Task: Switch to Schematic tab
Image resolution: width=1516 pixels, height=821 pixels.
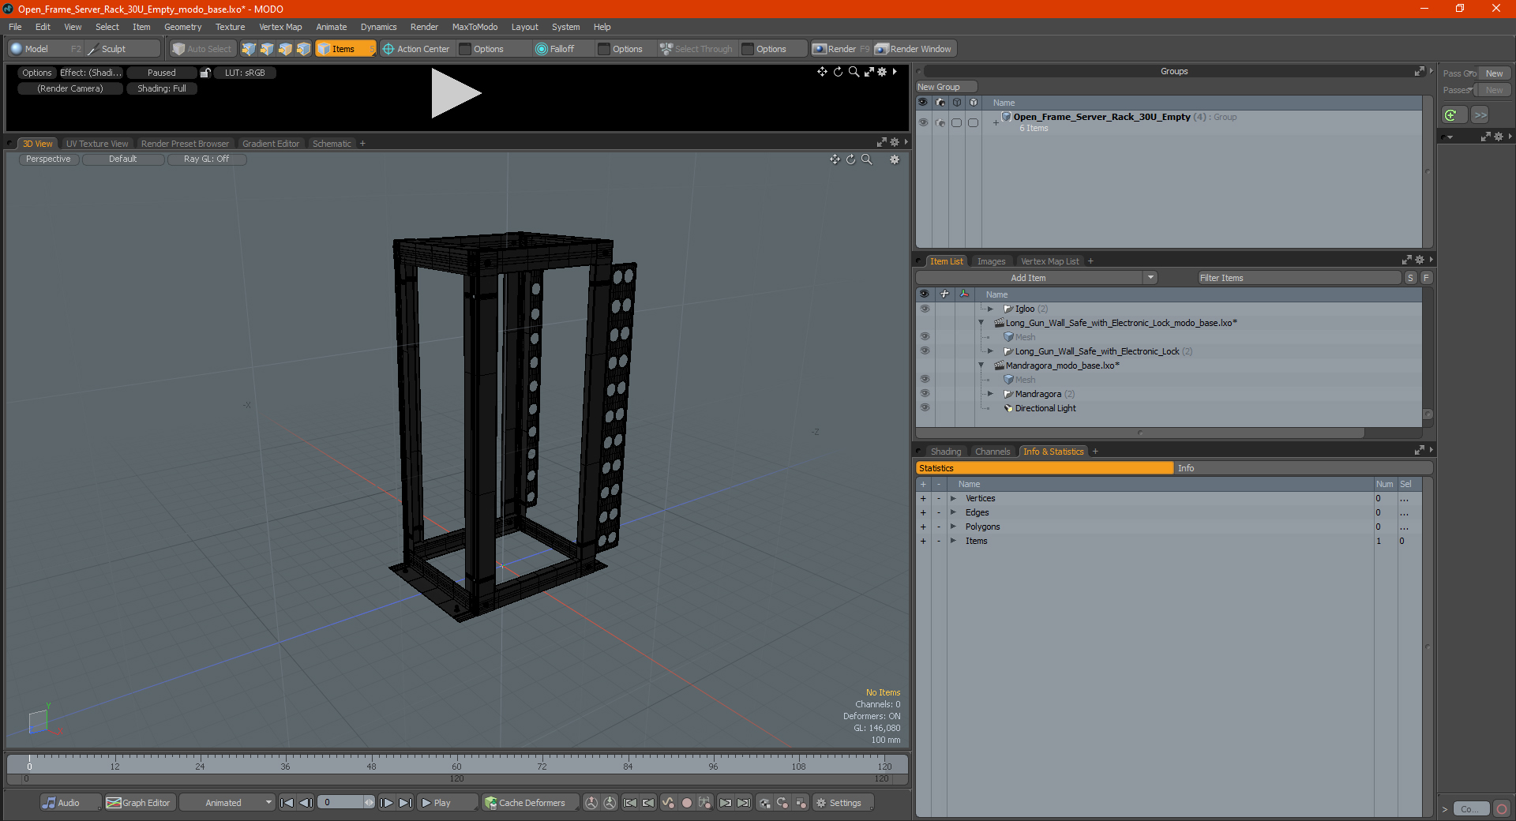Action: click(x=332, y=144)
